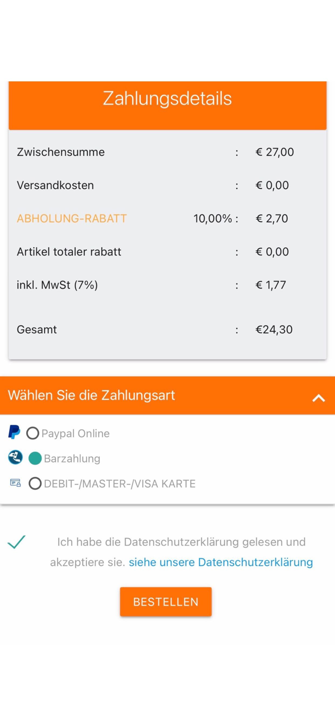Click the cash payment icon beside Barzahlung
Image resolution: width=335 pixels, height=726 pixels.
pyautogui.click(x=15, y=457)
